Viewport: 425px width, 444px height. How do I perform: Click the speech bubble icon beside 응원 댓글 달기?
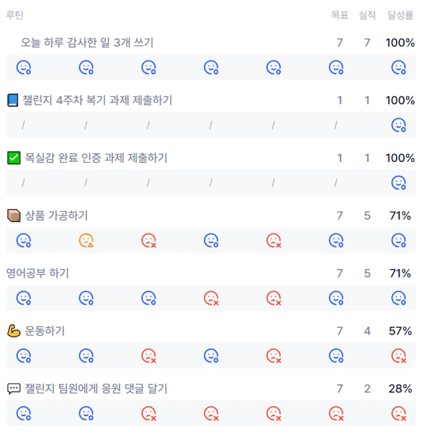tap(14, 388)
